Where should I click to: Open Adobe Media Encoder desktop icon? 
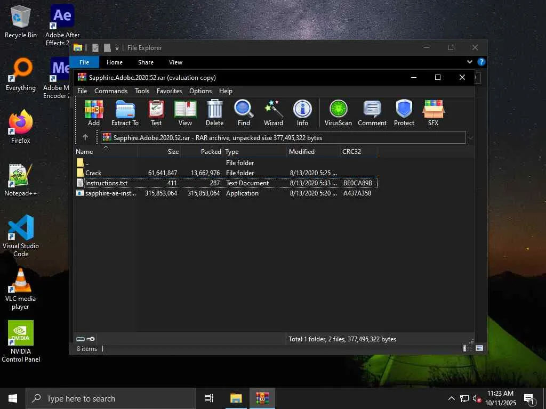(58, 79)
